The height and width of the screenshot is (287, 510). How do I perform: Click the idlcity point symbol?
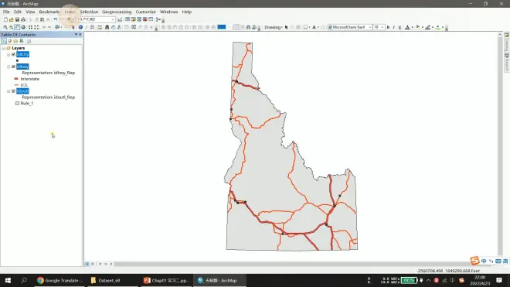(x=17, y=60)
